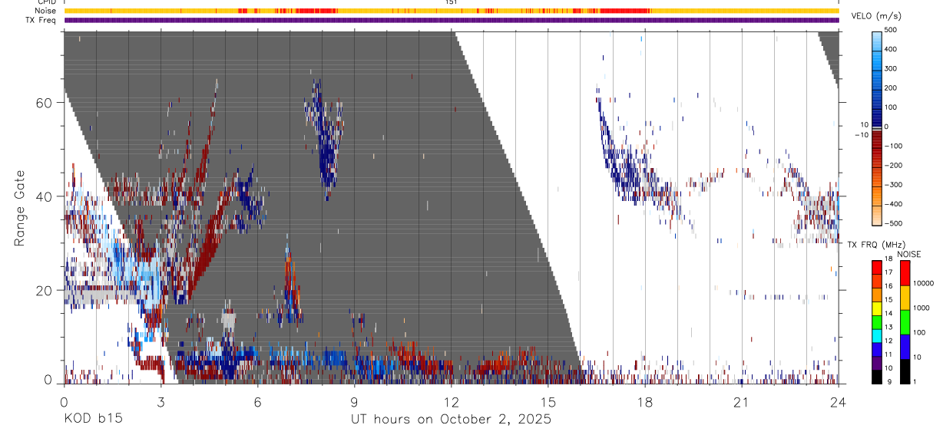Click the "10000" label on NOISE scale
943x435 pixels.
924,283
